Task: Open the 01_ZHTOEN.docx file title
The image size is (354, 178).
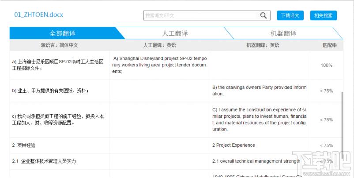Action: click(38, 15)
